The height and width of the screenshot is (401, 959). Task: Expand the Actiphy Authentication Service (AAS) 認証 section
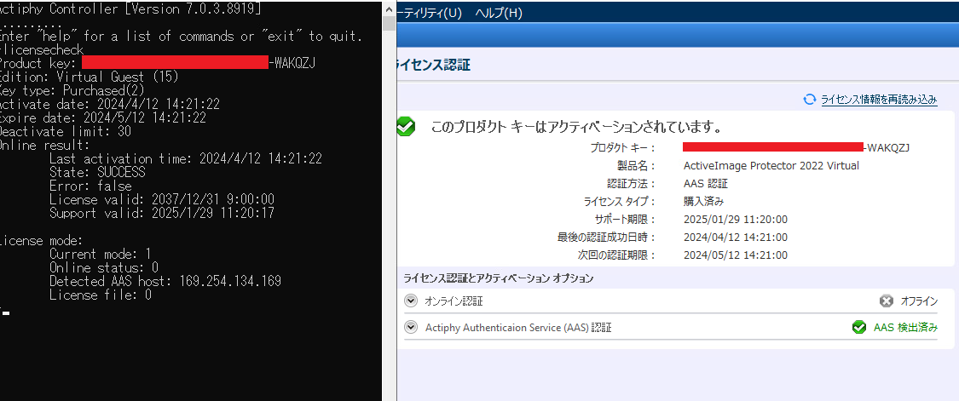[x=410, y=327]
